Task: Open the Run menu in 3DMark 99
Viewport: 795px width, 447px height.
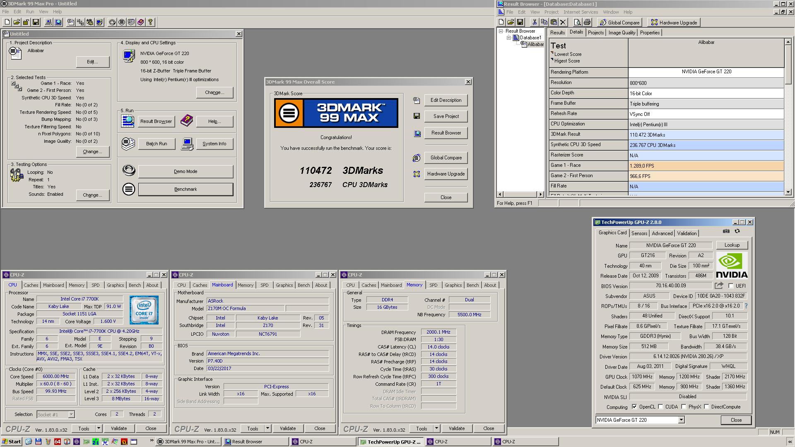Action: [x=30, y=12]
